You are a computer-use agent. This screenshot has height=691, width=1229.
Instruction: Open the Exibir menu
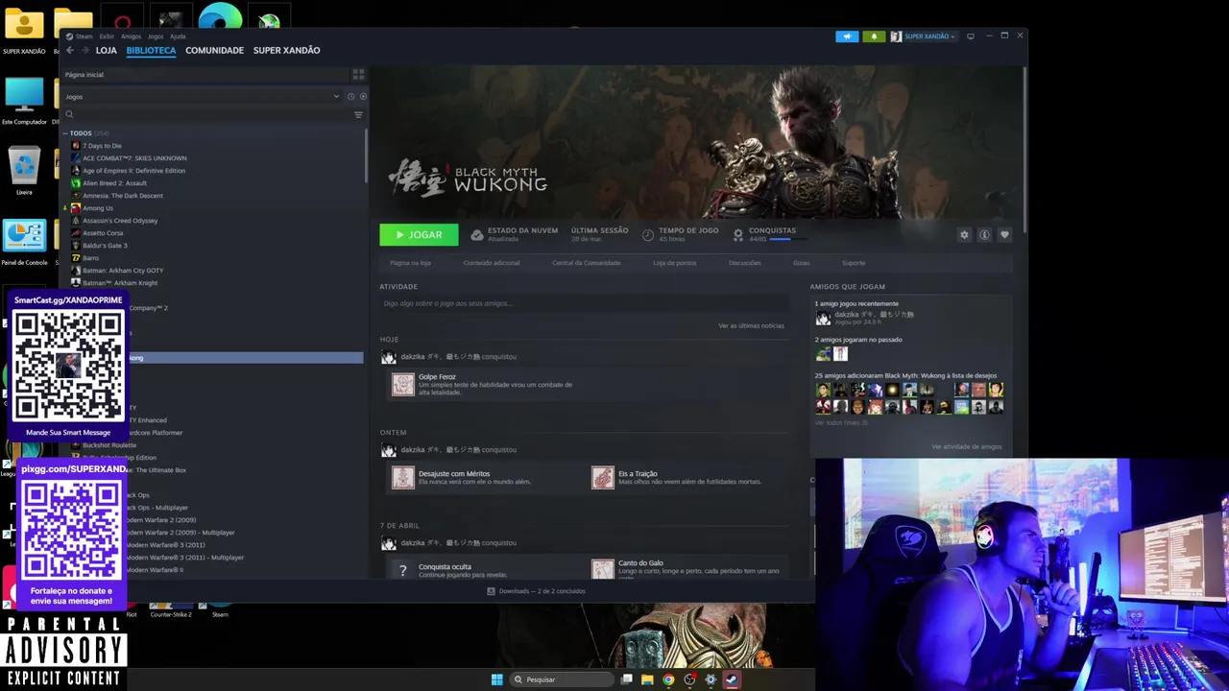pos(107,36)
